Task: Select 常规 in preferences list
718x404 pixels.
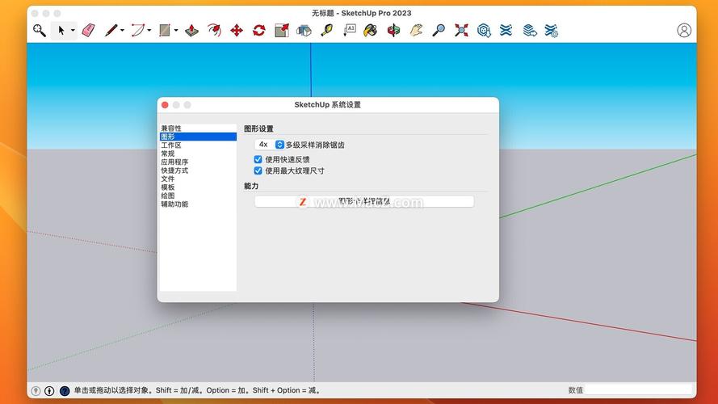Action: coord(198,154)
